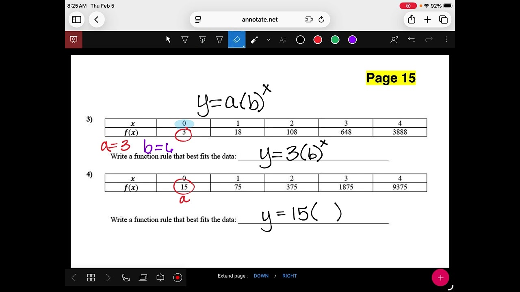This screenshot has width=520, height=292.
Task: Go back in Safari
Action: 97,19
